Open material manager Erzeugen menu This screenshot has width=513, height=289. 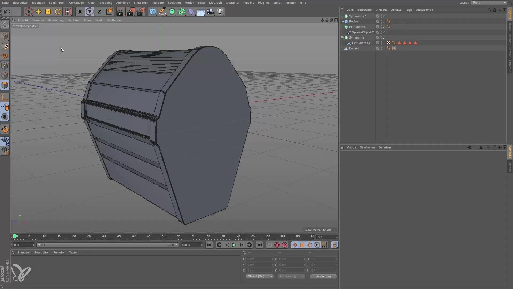(x=24, y=252)
